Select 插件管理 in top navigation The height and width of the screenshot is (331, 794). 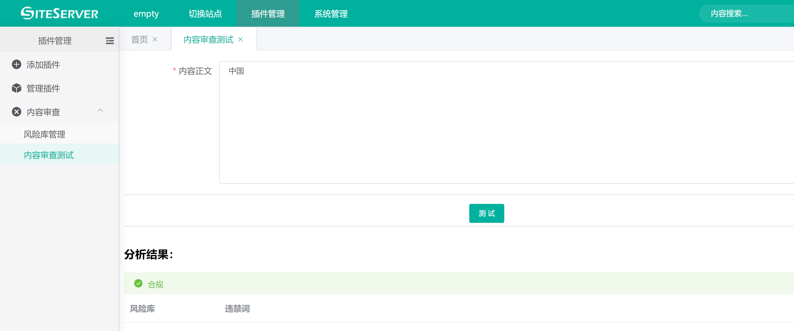click(x=267, y=14)
